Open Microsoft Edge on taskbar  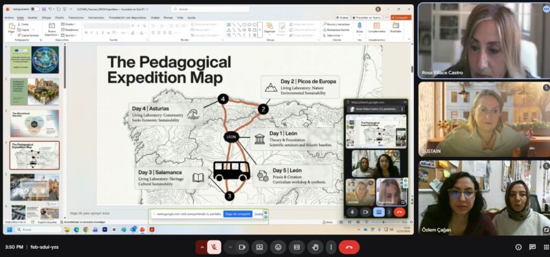coord(76,230)
